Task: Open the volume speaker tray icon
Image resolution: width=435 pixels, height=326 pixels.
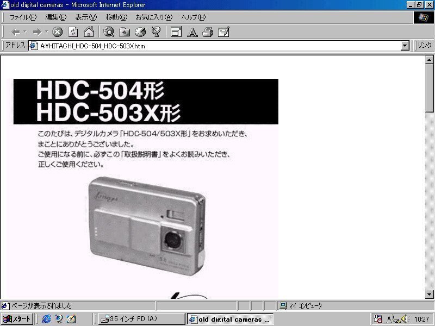Action: (x=405, y=319)
